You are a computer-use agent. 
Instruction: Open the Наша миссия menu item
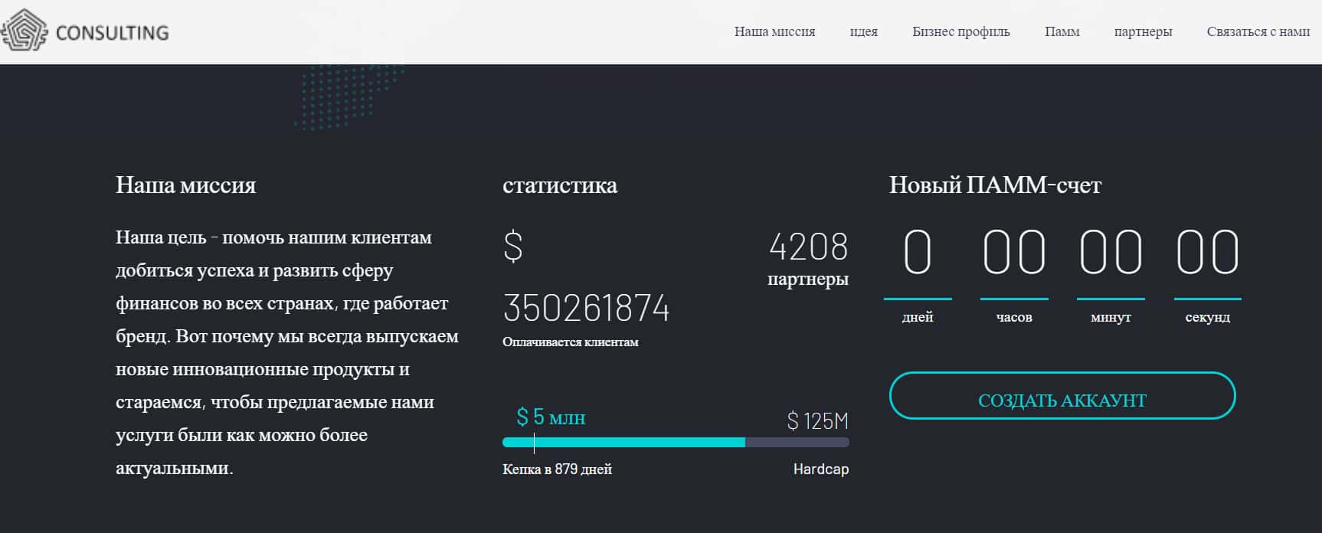coord(774,31)
